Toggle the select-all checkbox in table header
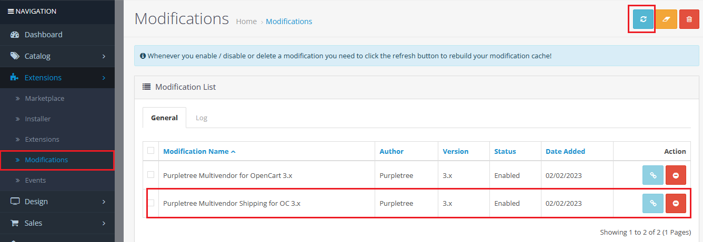This screenshot has width=703, height=242. pyautogui.click(x=151, y=151)
